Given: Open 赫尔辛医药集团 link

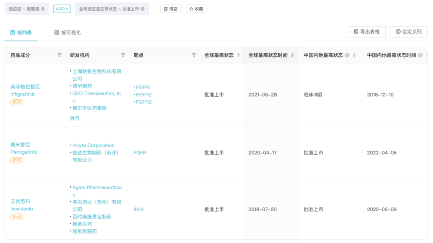Looking at the screenshot, I should (x=89, y=108).
